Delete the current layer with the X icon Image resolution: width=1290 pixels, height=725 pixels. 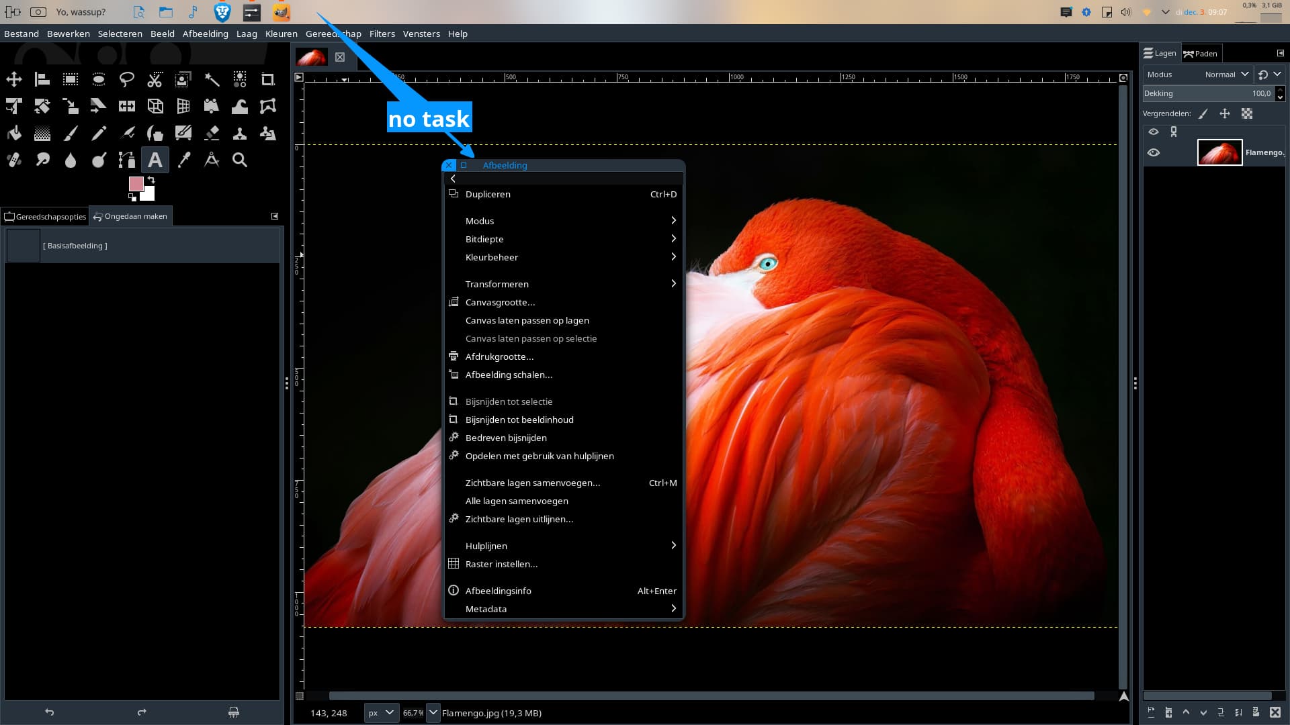click(1275, 713)
